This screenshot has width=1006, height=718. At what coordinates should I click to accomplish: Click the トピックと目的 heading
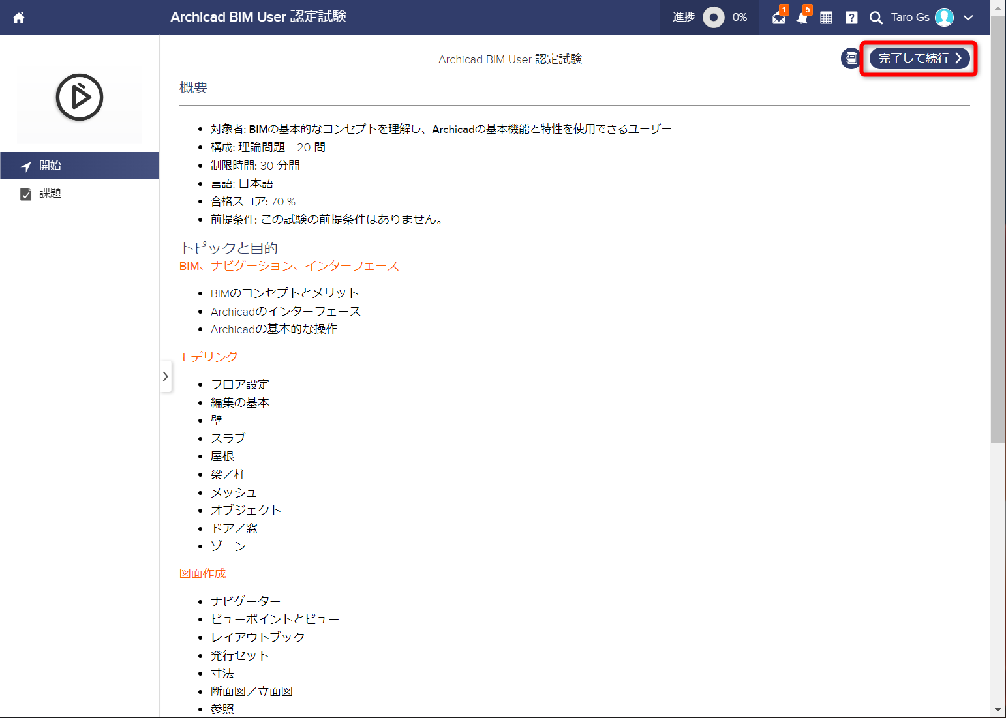(x=229, y=248)
